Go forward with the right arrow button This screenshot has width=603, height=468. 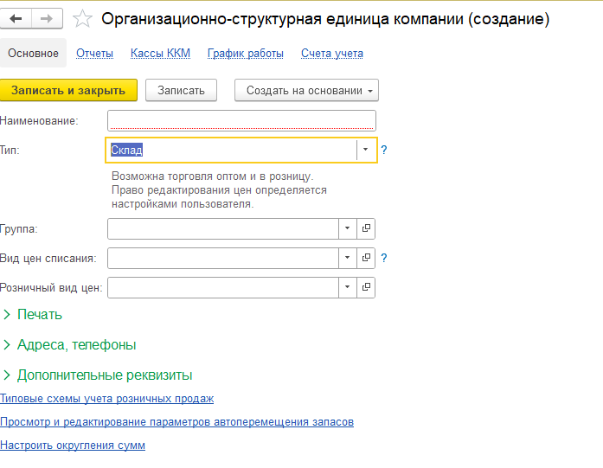point(47,19)
